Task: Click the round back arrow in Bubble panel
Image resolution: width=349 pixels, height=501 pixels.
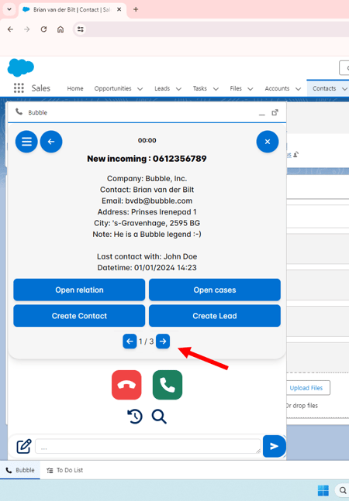Action: pos(51,142)
